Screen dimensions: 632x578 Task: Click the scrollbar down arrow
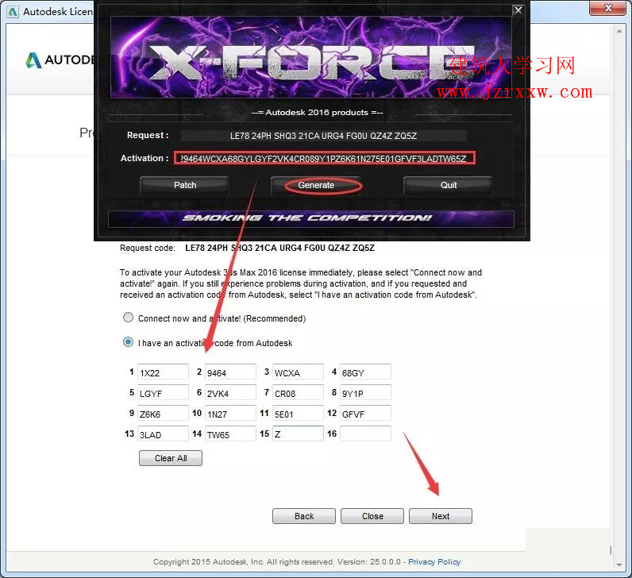coord(619,565)
